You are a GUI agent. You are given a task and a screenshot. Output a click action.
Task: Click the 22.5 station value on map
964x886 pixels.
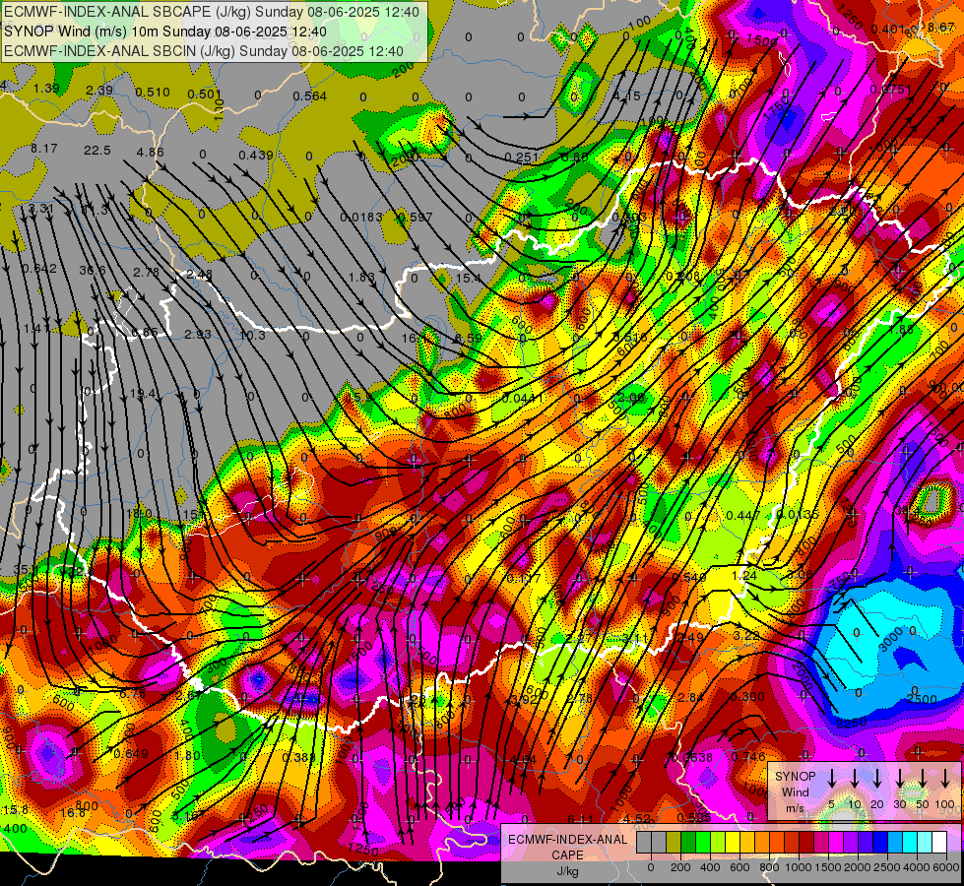[97, 151]
